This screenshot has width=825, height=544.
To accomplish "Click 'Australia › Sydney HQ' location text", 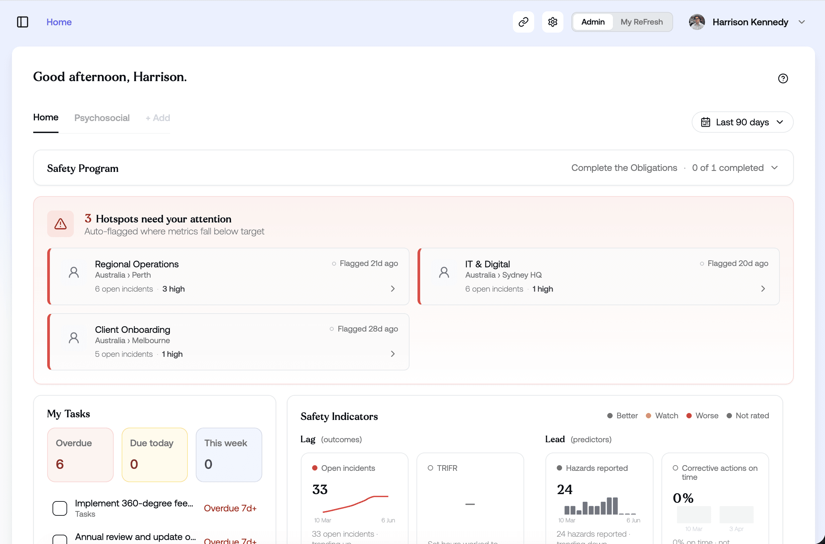I will coord(504,275).
